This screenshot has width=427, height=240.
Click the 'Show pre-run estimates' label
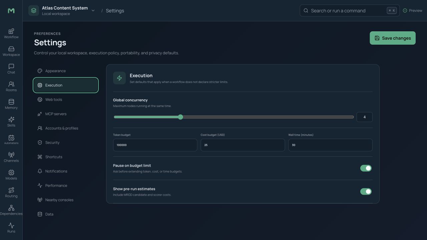[x=134, y=189]
